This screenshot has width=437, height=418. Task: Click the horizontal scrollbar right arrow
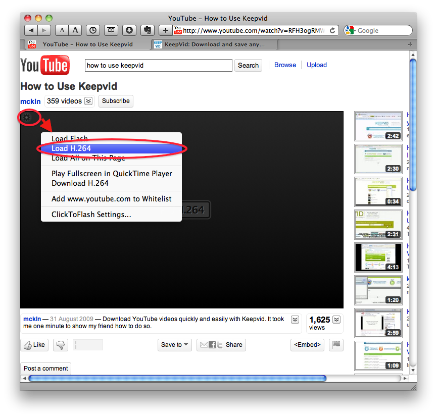tap(405, 378)
